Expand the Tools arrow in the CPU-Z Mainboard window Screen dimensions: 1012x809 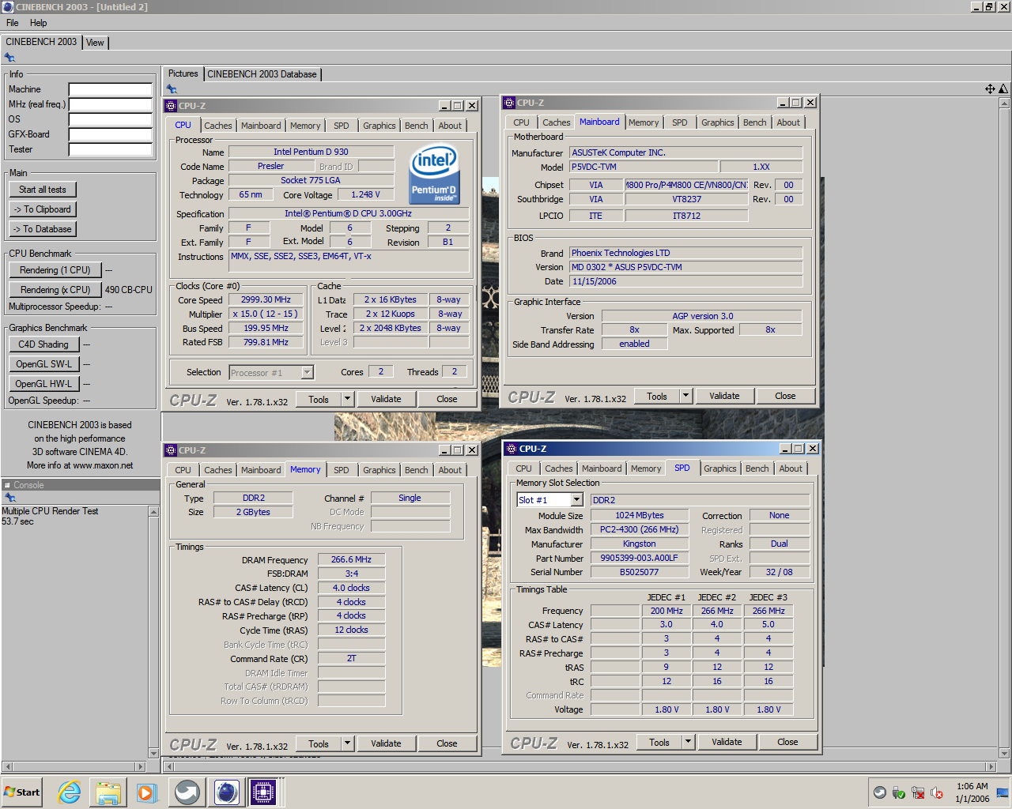click(686, 396)
